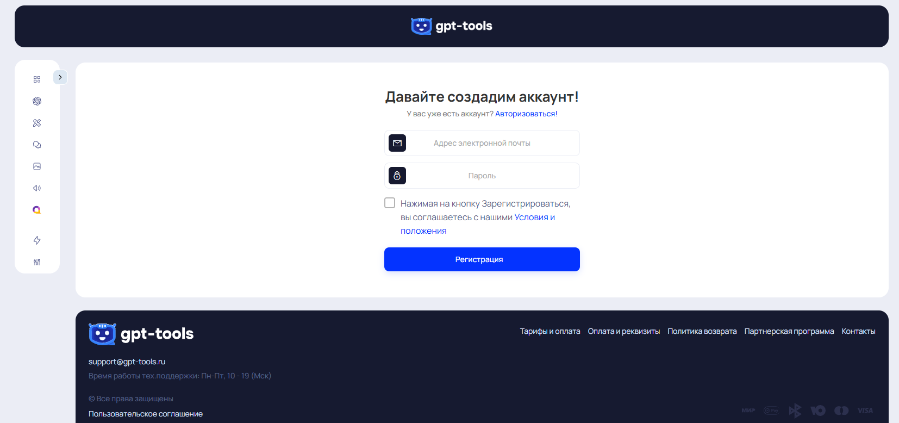This screenshot has height=423, width=899.
Task: Focus the Пароль input field
Action: coord(482,176)
